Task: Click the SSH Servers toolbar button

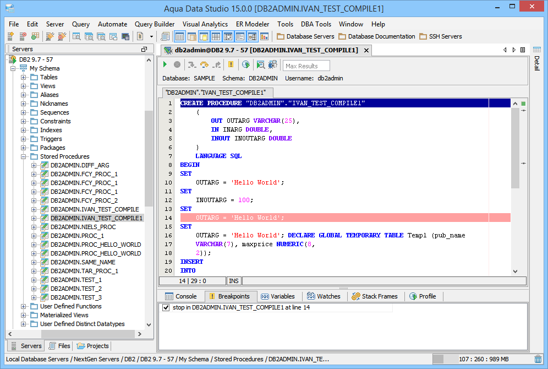Action: coord(441,36)
